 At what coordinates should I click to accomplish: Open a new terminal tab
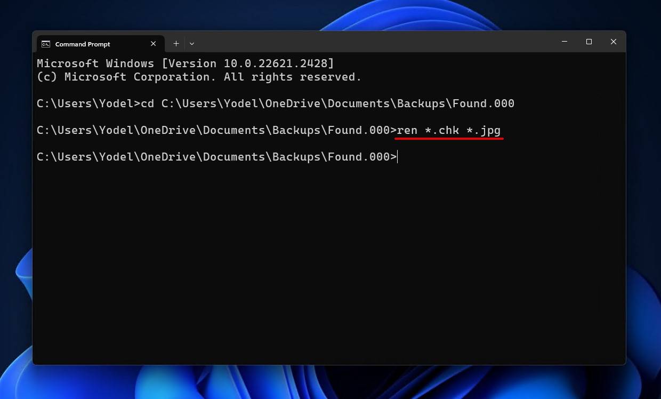[176, 44]
